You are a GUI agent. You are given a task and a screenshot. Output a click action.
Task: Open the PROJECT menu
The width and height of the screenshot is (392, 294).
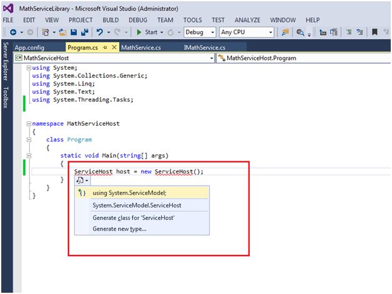81,20
